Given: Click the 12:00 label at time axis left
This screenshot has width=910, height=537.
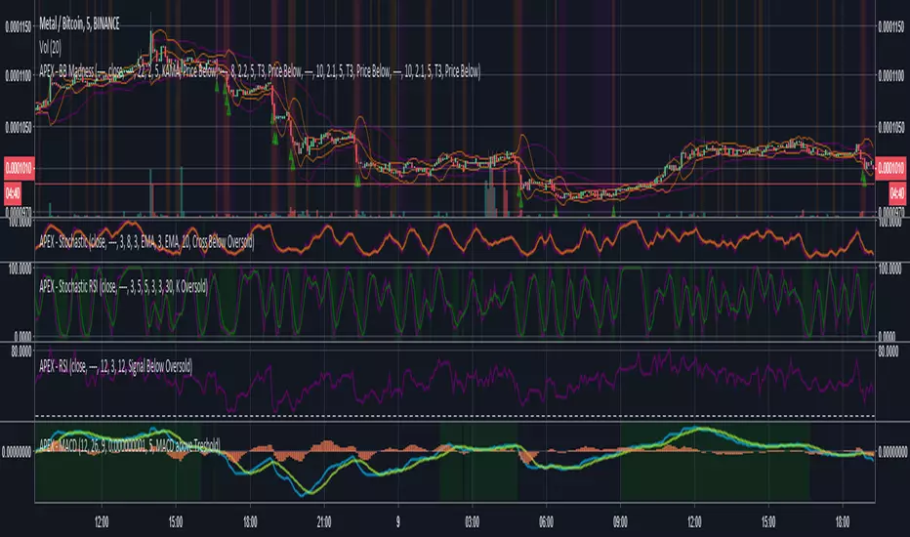Looking at the screenshot, I should pyautogui.click(x=102, y=522).
